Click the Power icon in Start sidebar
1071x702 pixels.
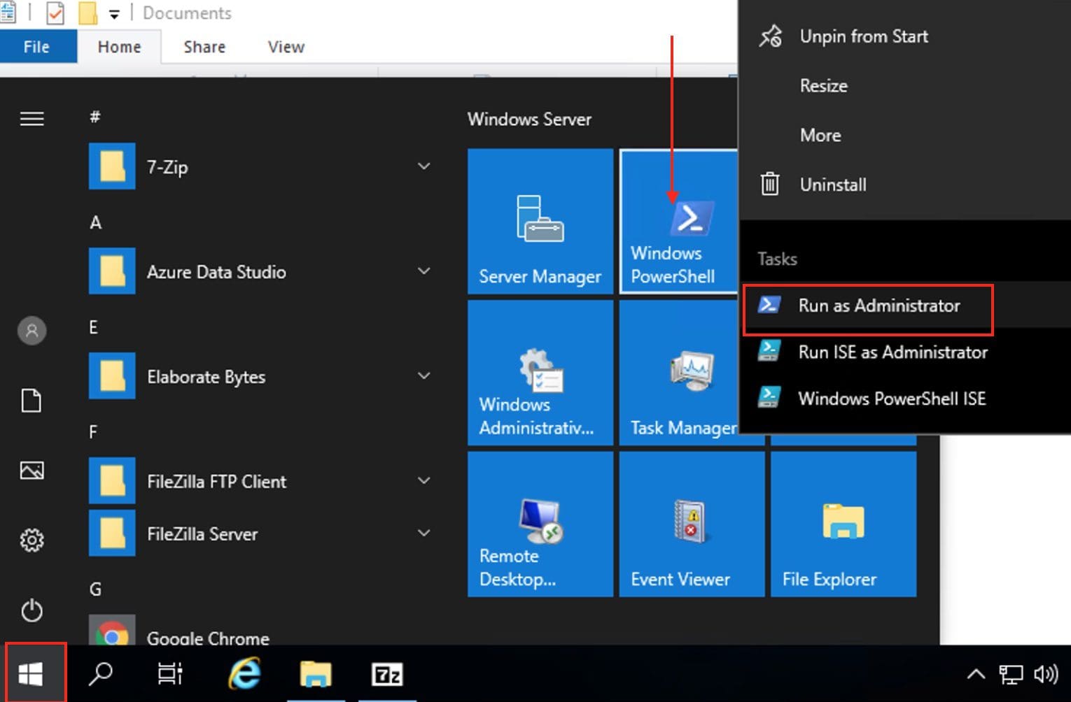tap(31, 610)
